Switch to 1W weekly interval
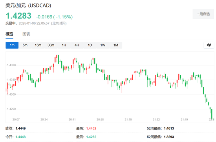Viewport: 216px width, 142px height. pyautogui.click(x=103, y=45)
